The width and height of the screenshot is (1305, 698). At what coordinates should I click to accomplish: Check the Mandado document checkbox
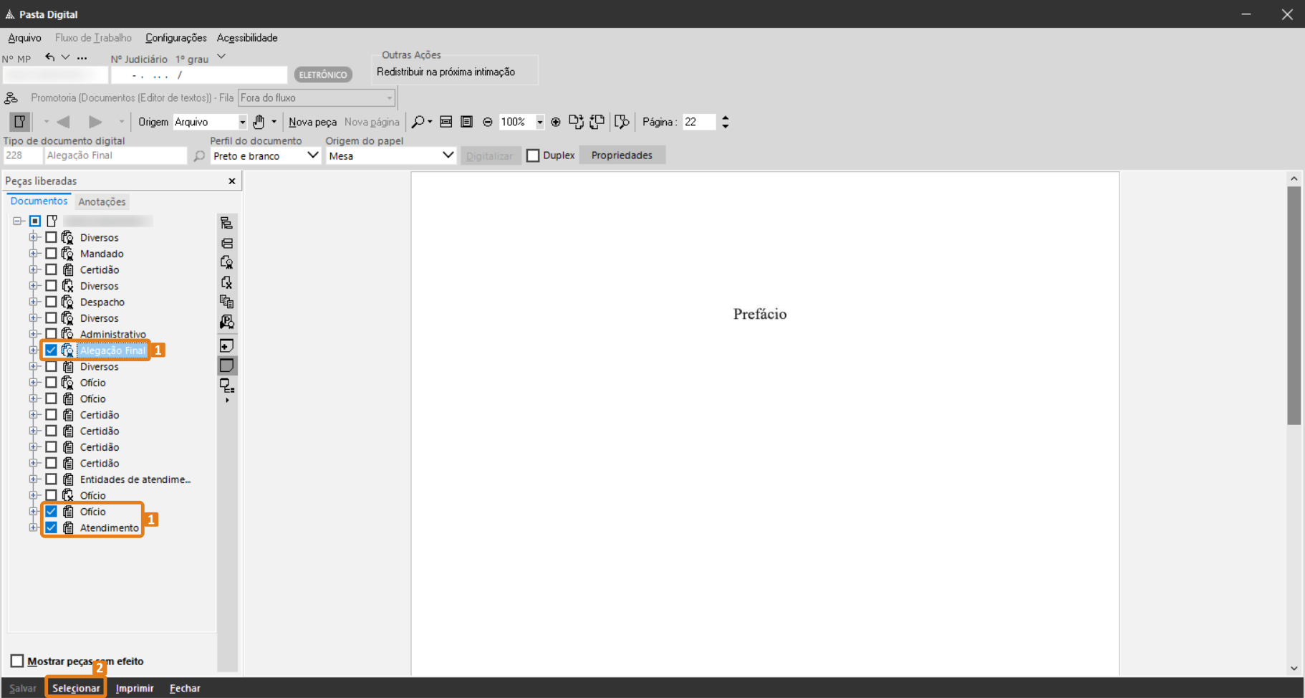[x=51, y=254]
